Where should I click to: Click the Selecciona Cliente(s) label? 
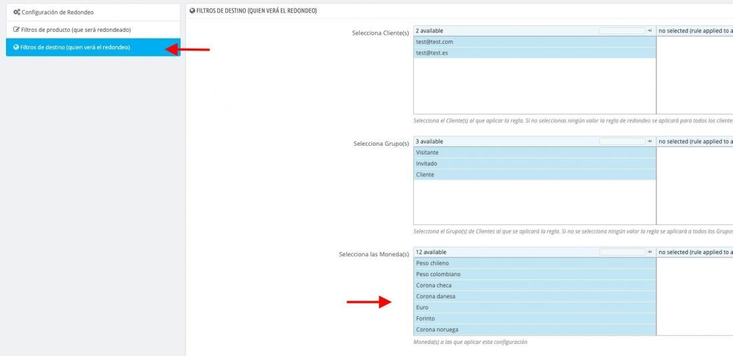coord(380,33)
